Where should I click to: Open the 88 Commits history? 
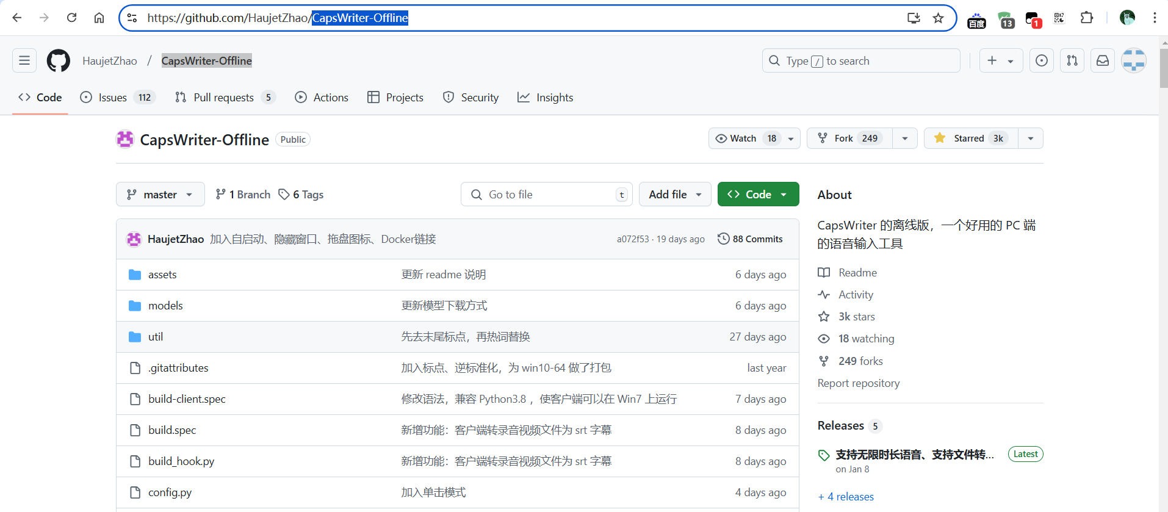point(750,239)
